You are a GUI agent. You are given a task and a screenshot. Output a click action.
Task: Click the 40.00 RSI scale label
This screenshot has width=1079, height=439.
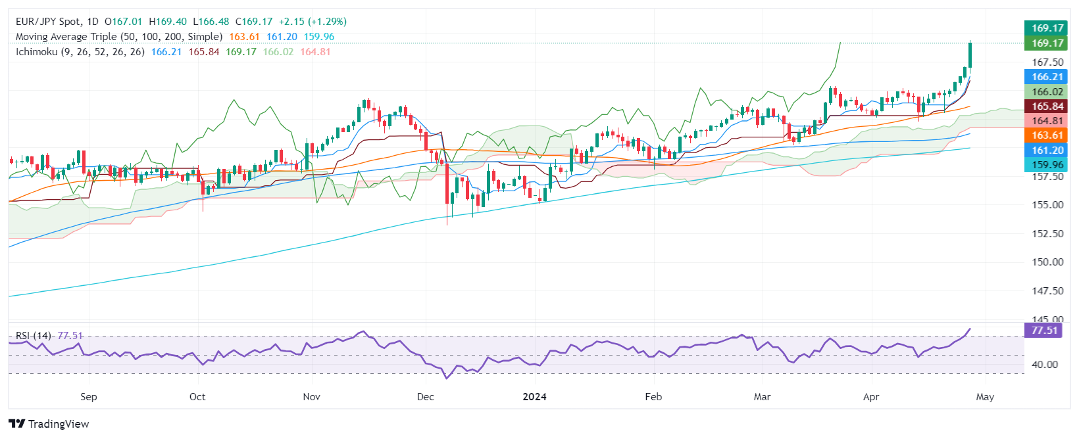1044,365
